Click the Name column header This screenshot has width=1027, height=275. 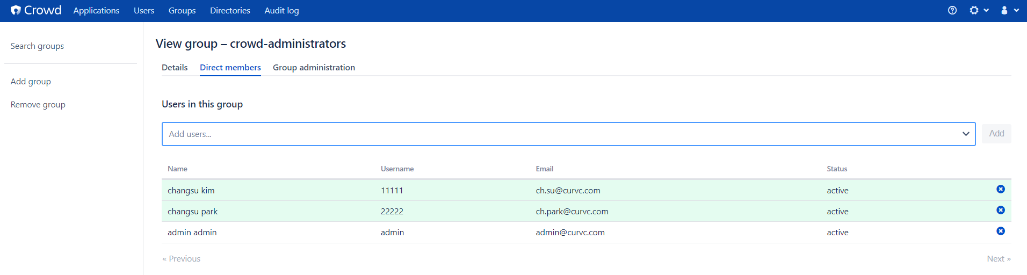177,169
